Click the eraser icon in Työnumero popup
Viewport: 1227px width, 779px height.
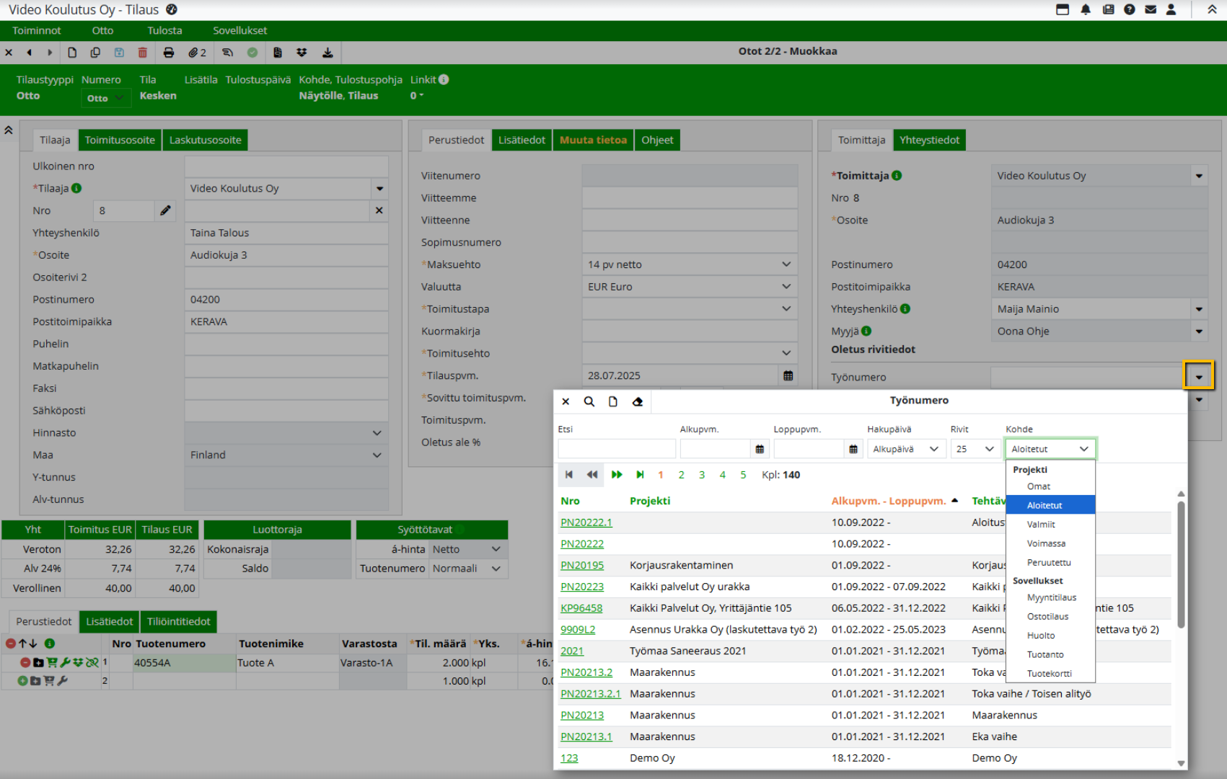tap(638, 402)
